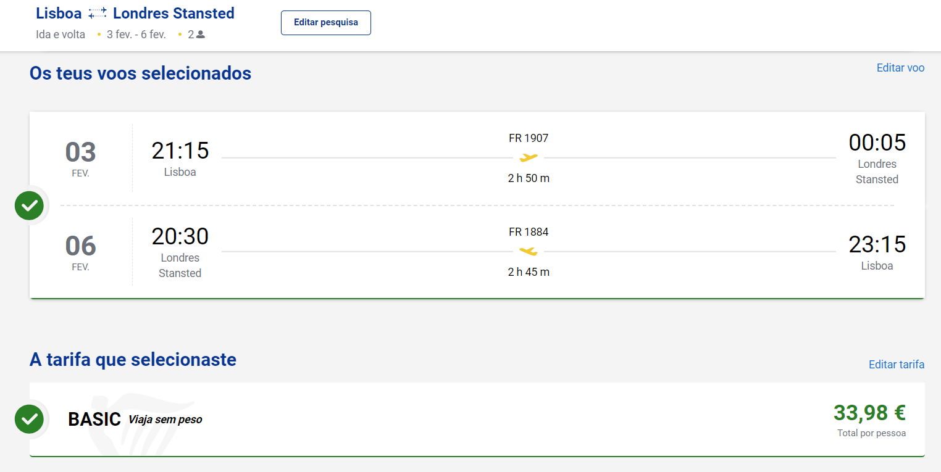Select the BASIC fare card

tap(477, 420)
